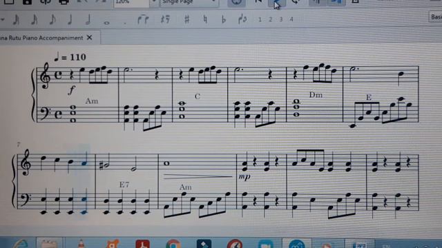
Task: Select the E chord symbol in measure 6
Action: [368, 97]
